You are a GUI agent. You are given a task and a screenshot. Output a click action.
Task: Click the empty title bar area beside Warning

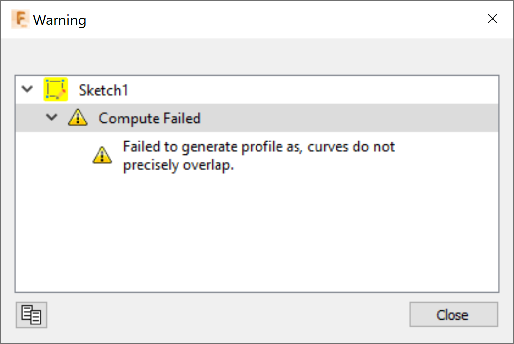point(283,20)
